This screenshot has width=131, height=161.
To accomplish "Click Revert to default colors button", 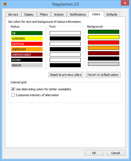I will point(103,75).
